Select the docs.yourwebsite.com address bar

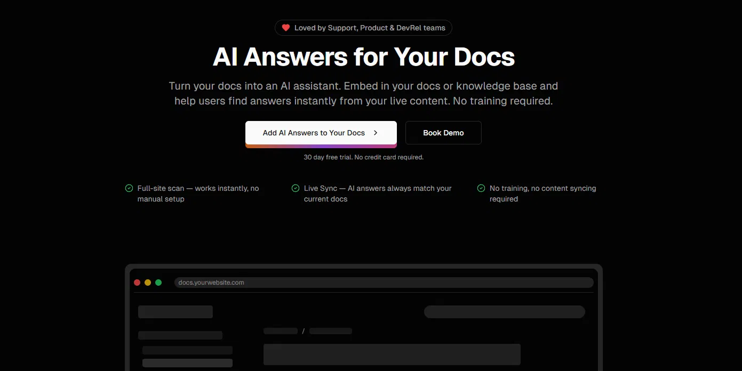(384, 283)
